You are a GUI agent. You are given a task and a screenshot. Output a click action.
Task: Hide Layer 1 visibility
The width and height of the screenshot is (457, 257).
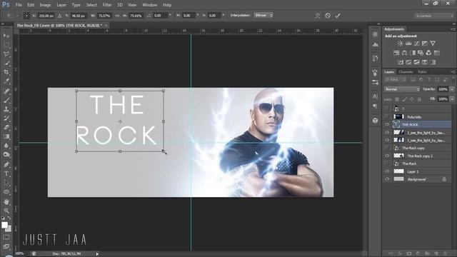[387, 171]
